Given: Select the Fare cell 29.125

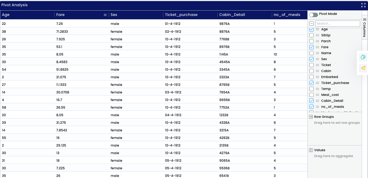Looking at the screenshot, I should 82,145.
